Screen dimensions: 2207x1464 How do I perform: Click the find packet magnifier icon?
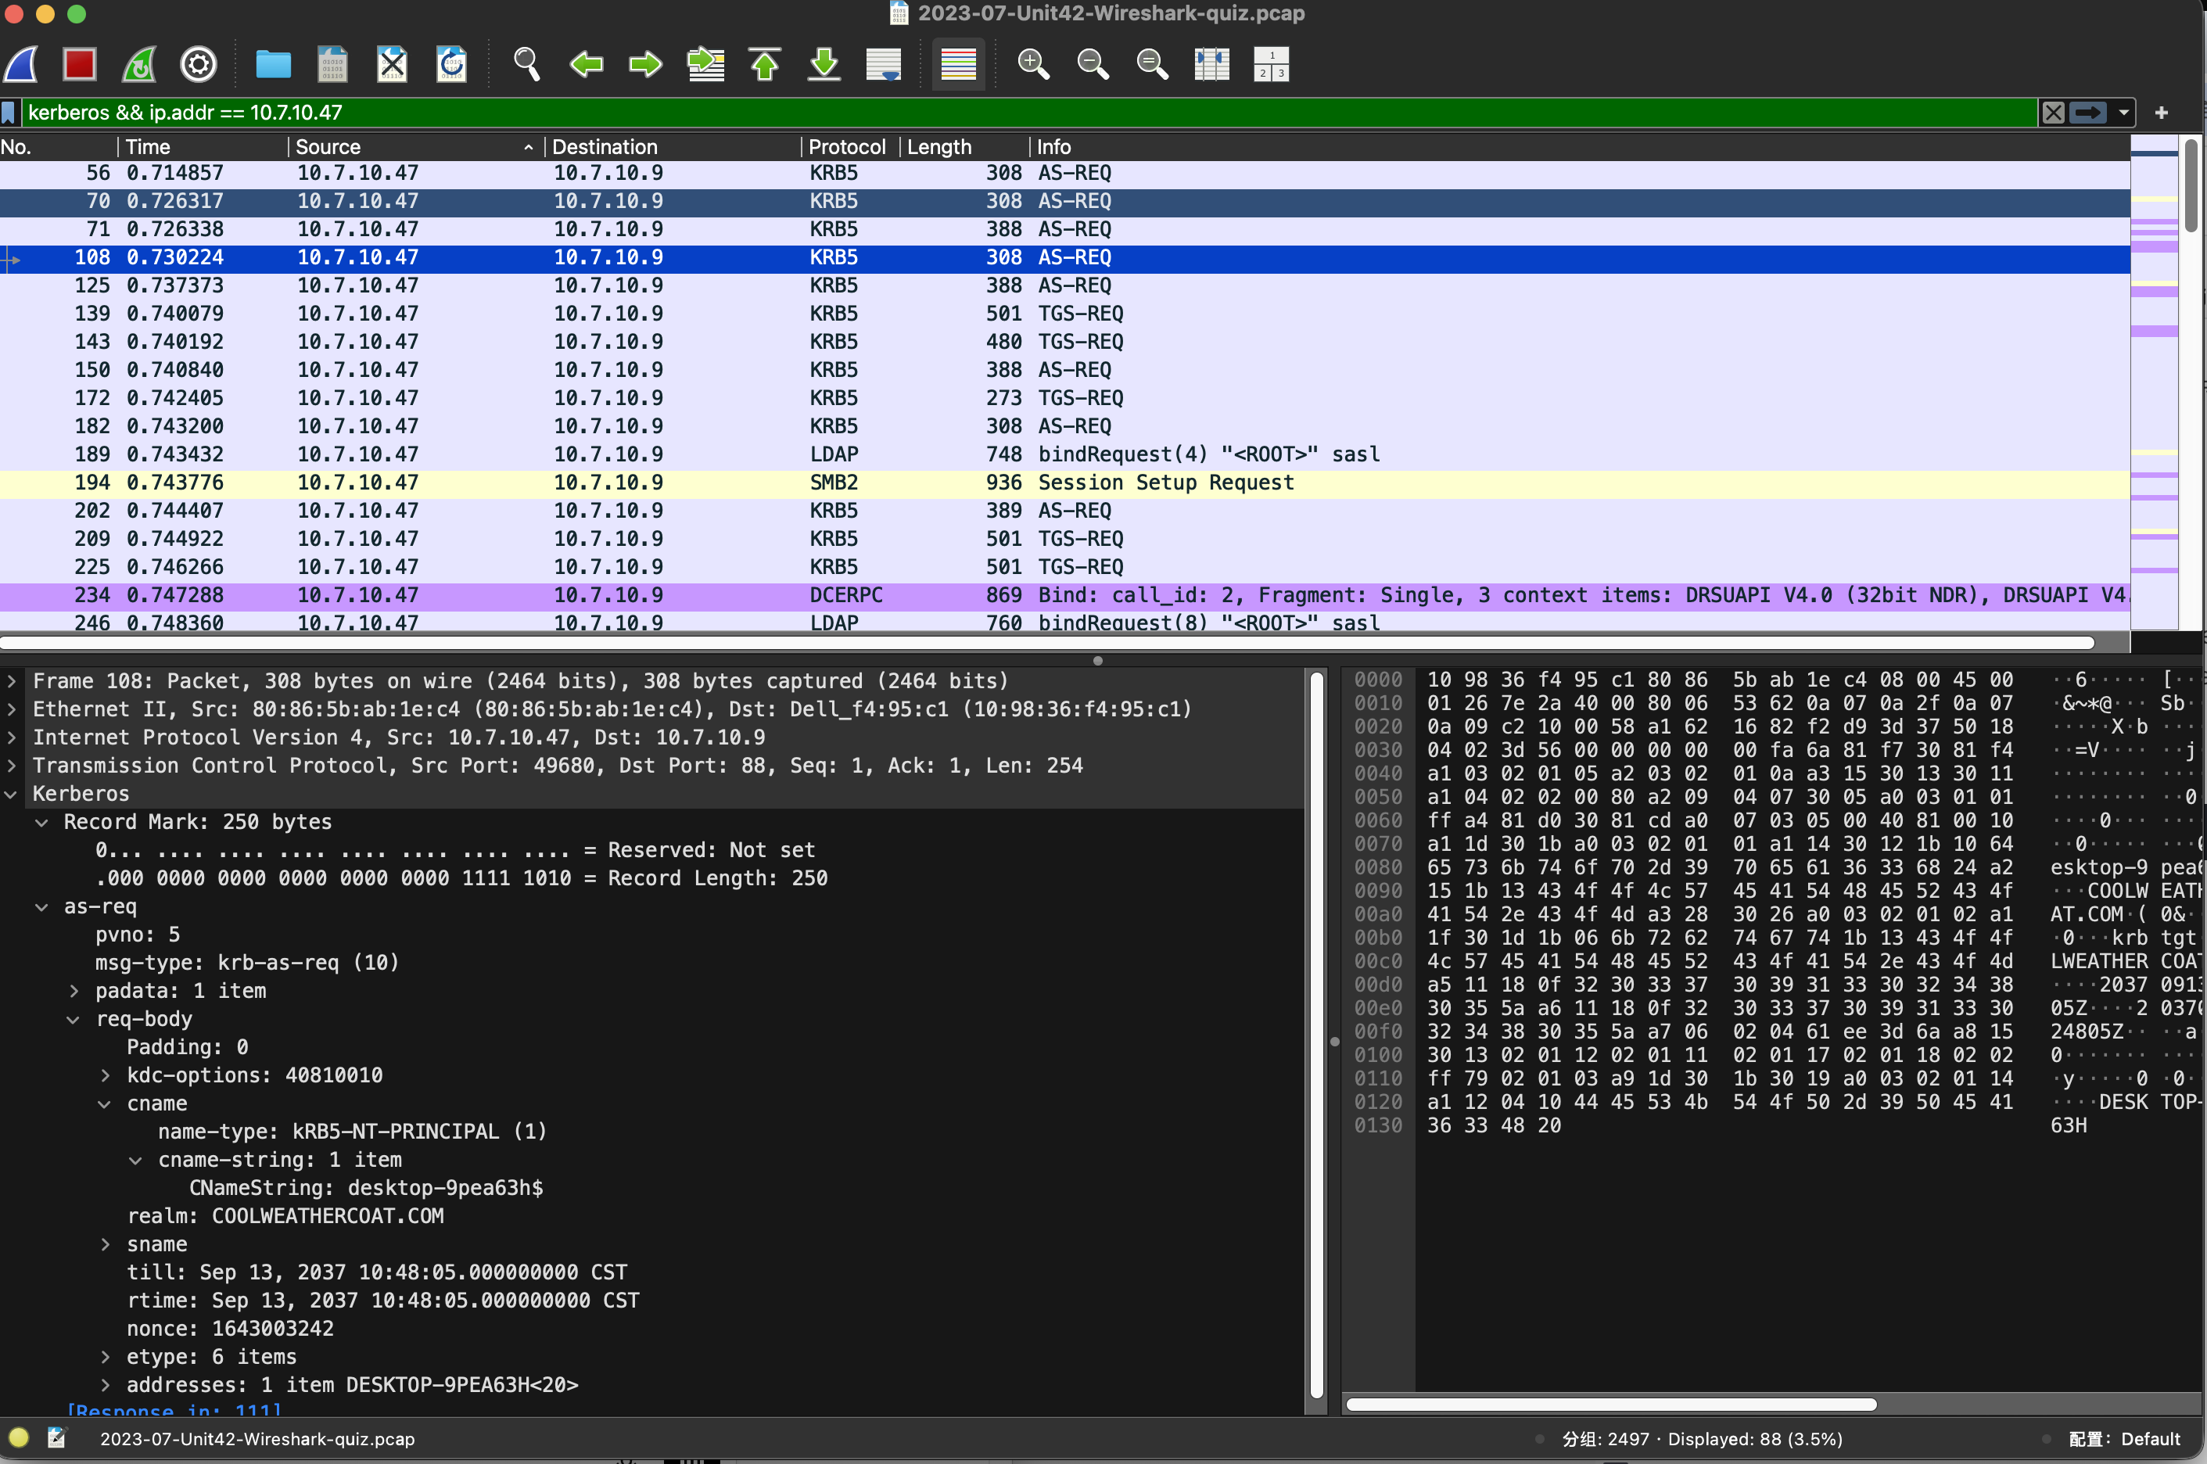[x=526, y=64]
